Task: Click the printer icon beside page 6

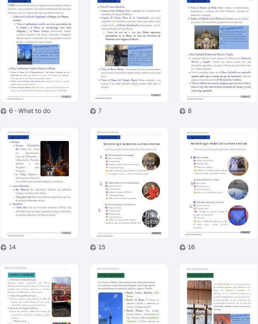Action: pos(4,111)
